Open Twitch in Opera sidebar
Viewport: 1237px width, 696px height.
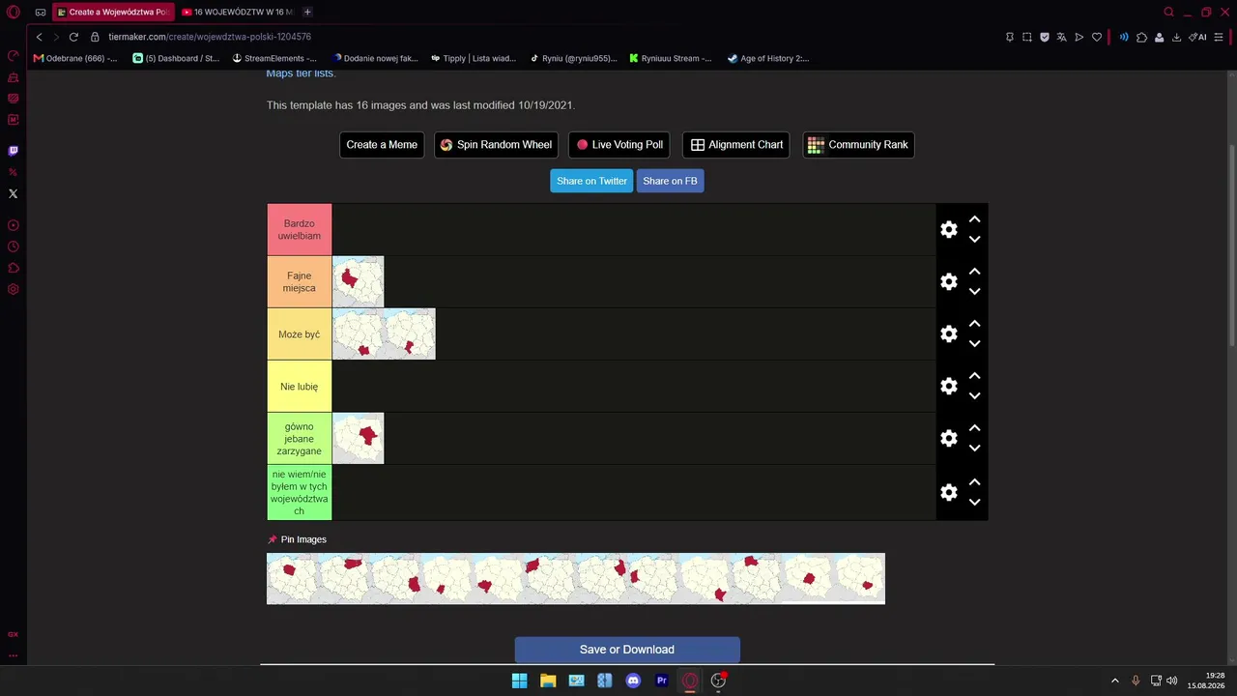coord(13,151)
